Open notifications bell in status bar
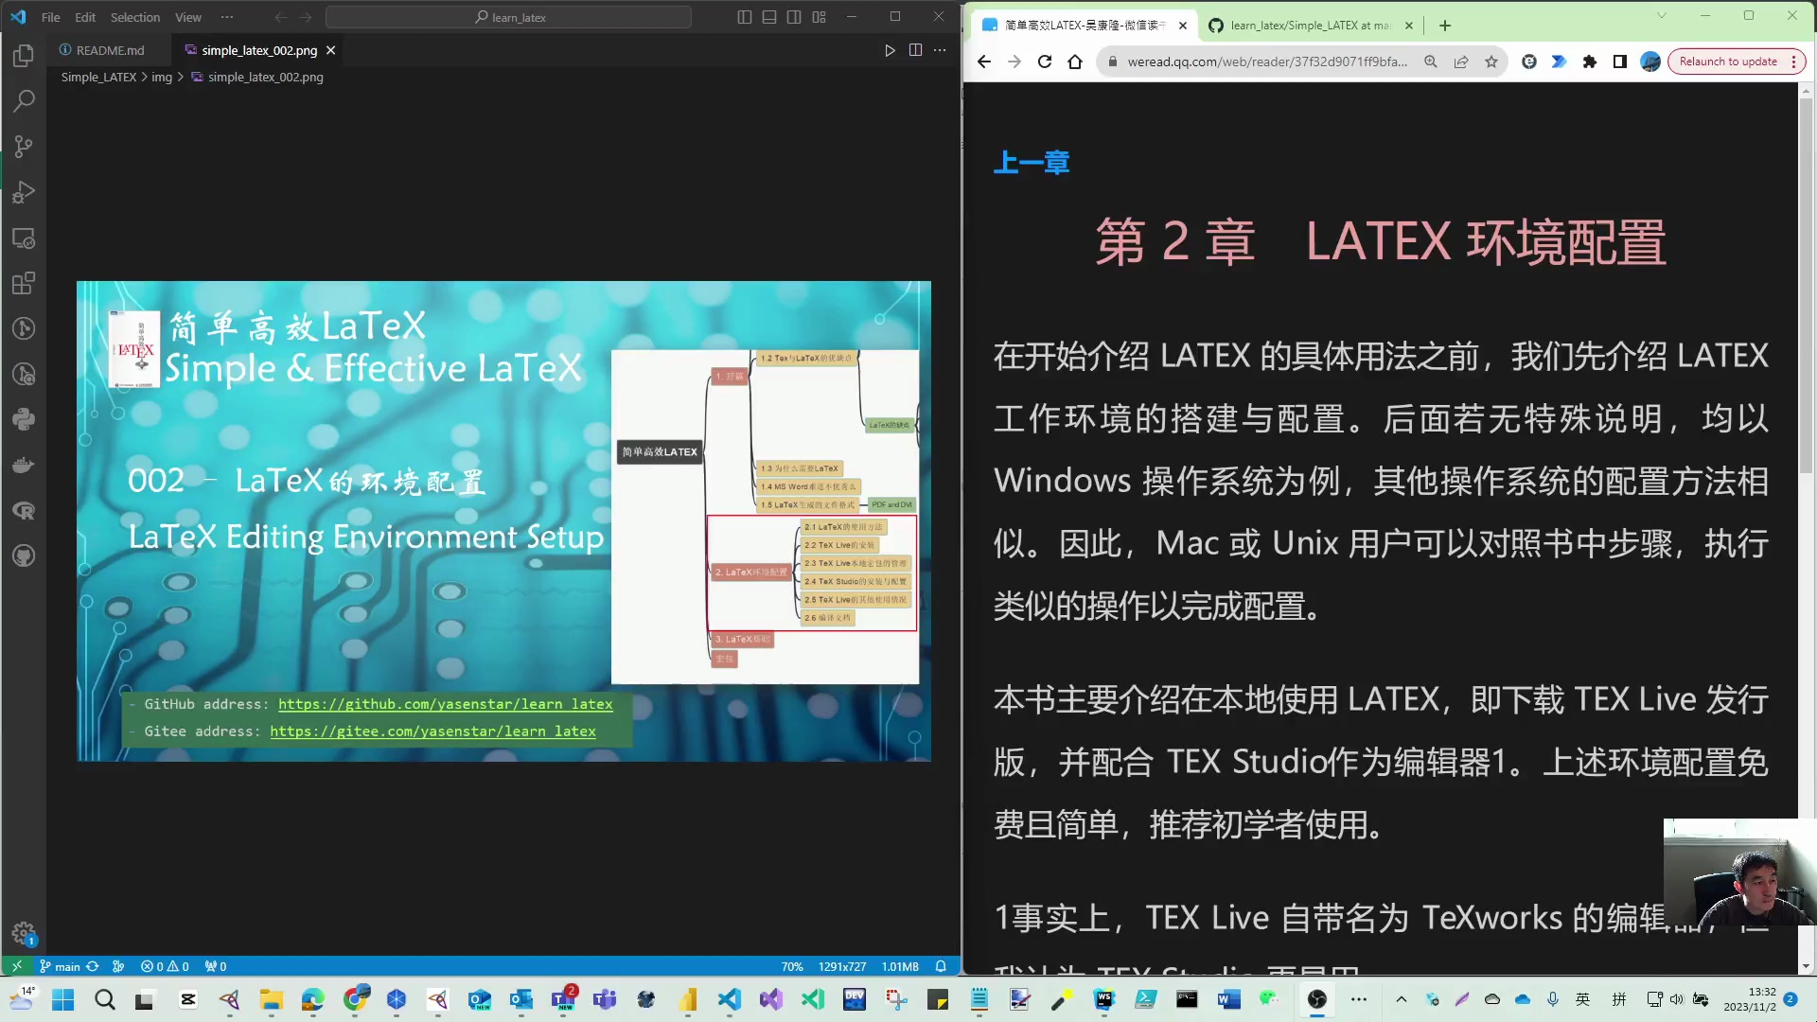Image resolution: width=1817 pixels, height=1022 pixels. coord(941,966)
